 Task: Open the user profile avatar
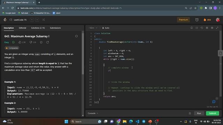point(217,20)
